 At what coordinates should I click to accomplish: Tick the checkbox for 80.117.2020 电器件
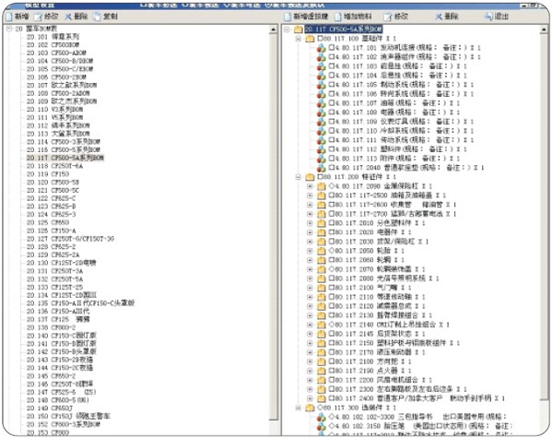pyautogui.click(x=331, y=232)
